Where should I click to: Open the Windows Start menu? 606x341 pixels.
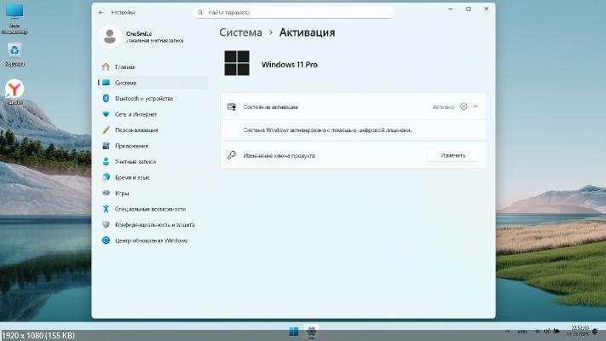coord(294,331)
